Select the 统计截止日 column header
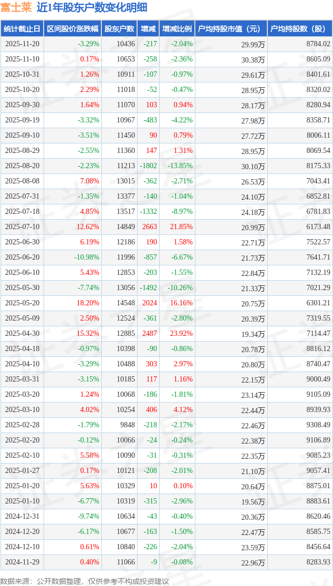The width and height of the screenshot is (333, 586). coord(22,29)
